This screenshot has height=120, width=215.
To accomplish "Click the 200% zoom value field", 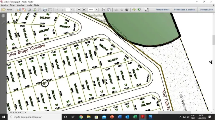I will 91,10.
